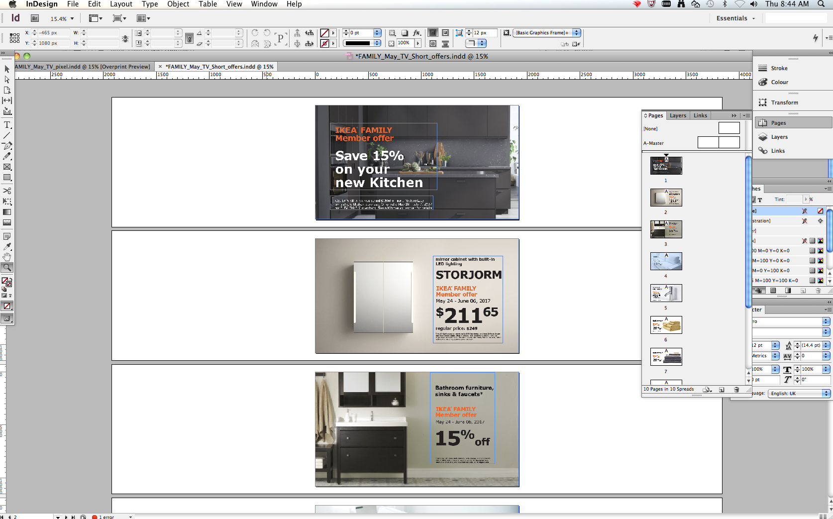Click the reference point locator grid
The width and height of the screenshot is (833, 519).
[15, 38]
